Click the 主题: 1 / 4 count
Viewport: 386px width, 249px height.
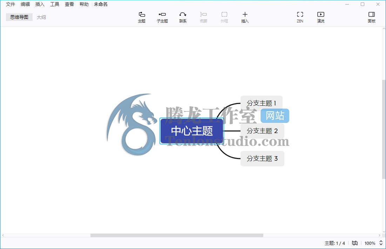(334, 243)
